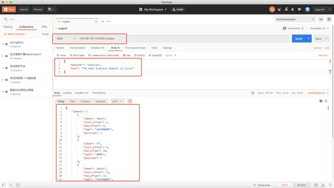Open the Examples dropdown
This screenshot has width=334, height=188.
pyautogui.click(x=320, y=28)
